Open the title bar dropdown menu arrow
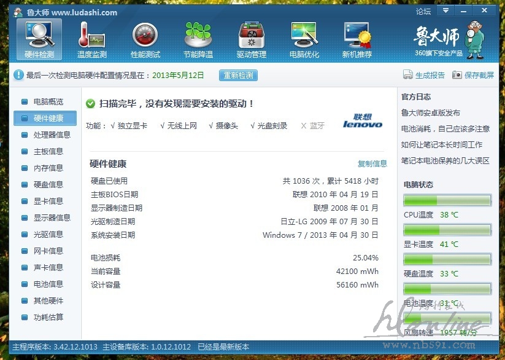 (445, 10)
